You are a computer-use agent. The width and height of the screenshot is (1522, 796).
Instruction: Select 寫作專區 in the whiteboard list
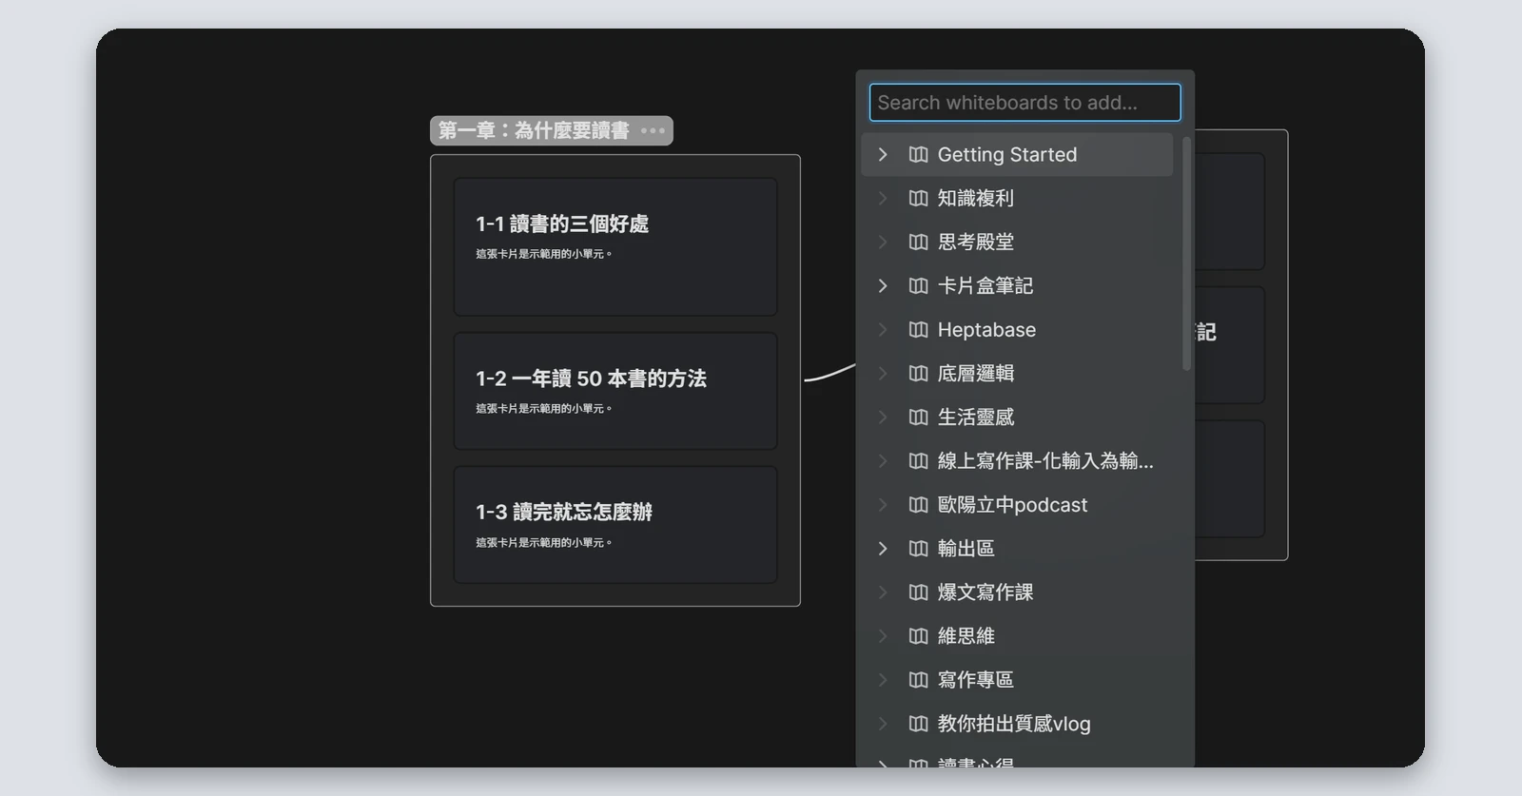point(1017,679)
